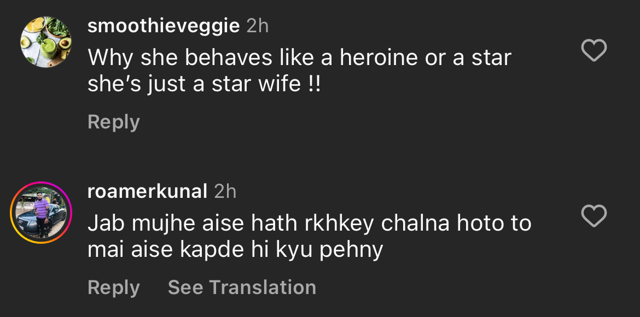Click See Translation under Hindi comment
The width and height of the screenshot is (640, 317).
click(x=241, y=287)
